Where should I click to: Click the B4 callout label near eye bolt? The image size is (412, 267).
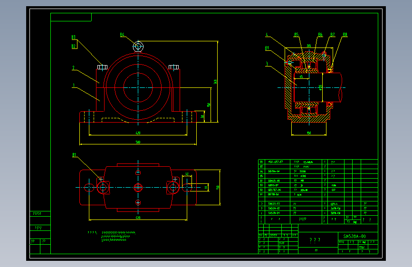pyautogui.click(x=122, y=35)
